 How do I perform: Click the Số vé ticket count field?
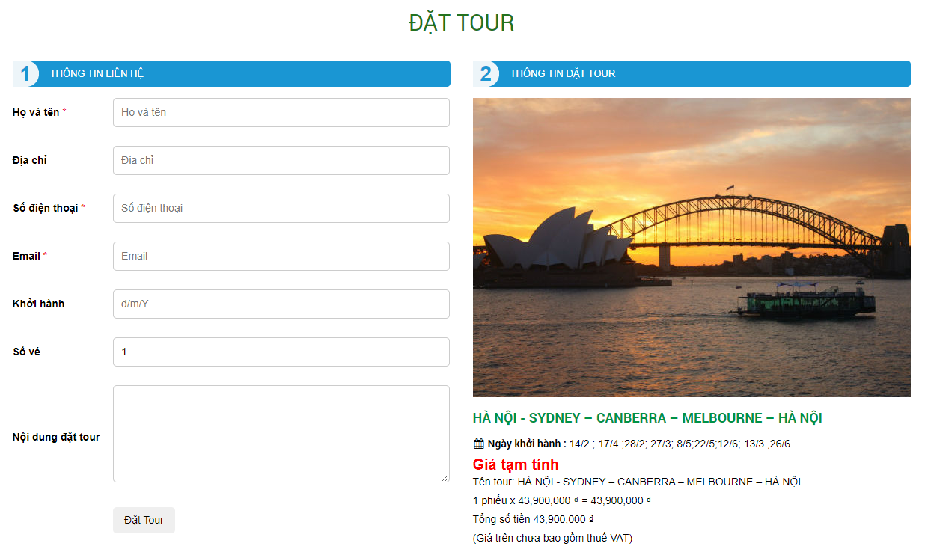[281, 352]
